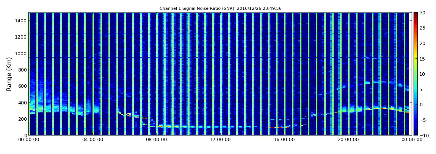Click the 800 range tick label

coord(22,70)
